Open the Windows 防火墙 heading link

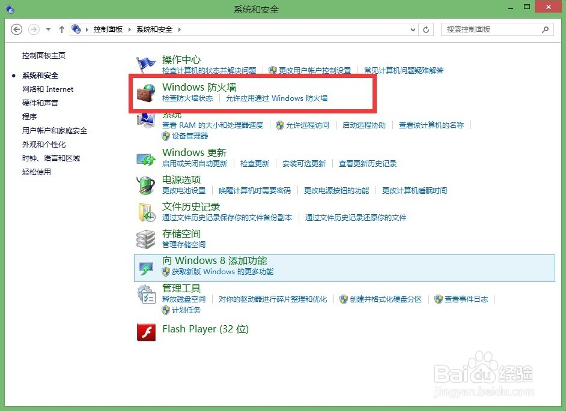(x=199, y=87)
